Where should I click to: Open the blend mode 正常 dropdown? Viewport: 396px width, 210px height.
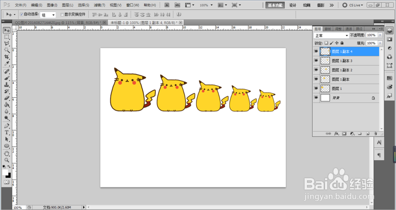point(331,36)
